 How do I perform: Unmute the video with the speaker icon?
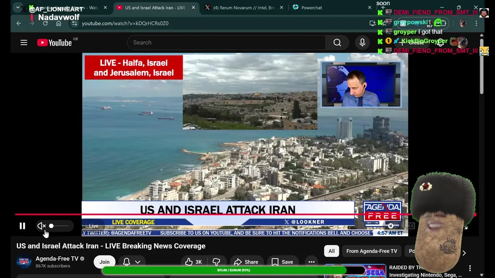click(41, 226)
